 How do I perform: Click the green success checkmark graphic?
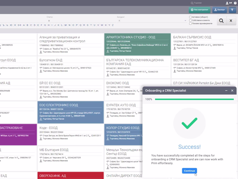tap(189, 123)
